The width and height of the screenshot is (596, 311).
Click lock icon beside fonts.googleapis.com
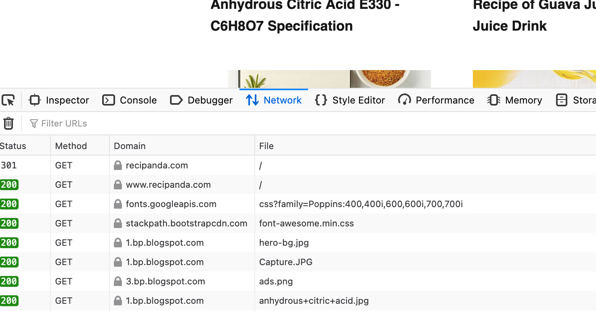[118, 204]
